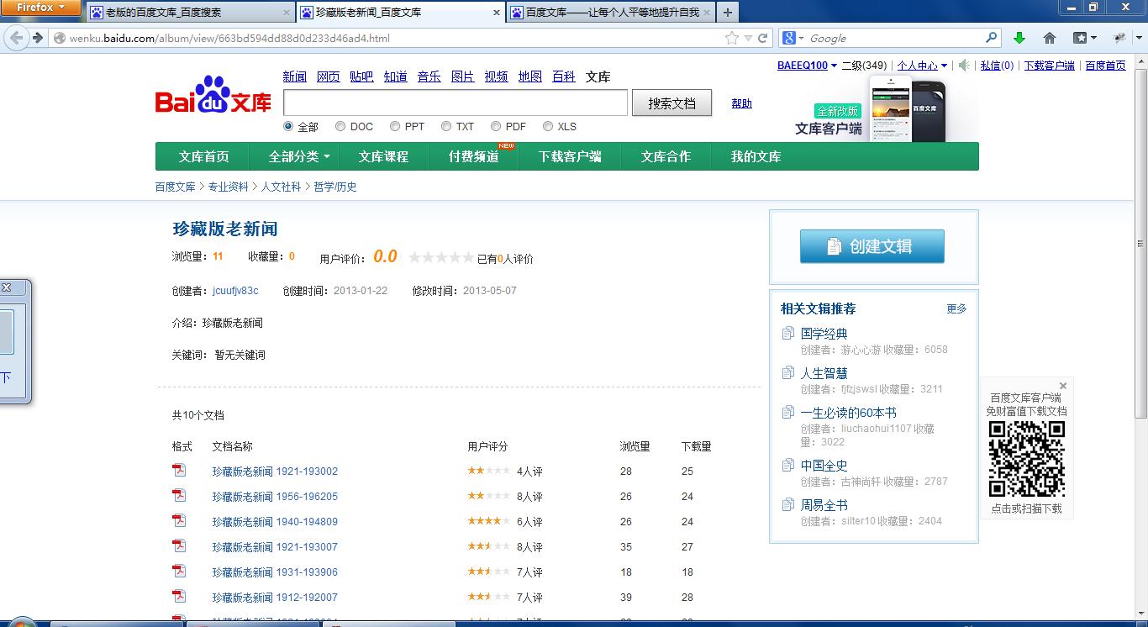This screenshot has height=627, width=1148.
Task: Click the star rating beside 用户评价
Action: pos(441,258)
